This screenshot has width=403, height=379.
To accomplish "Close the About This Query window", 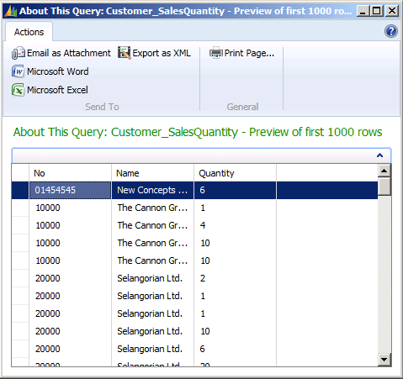I will 391,11.
